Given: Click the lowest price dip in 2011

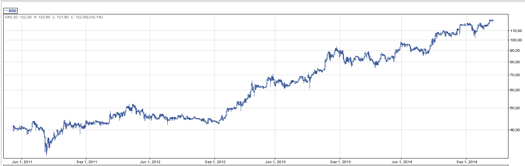Looking at the screenshot, I should pos(46,154).
